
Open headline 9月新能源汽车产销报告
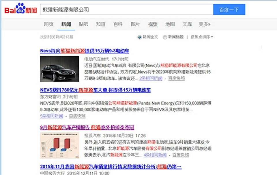pos(87,128)
